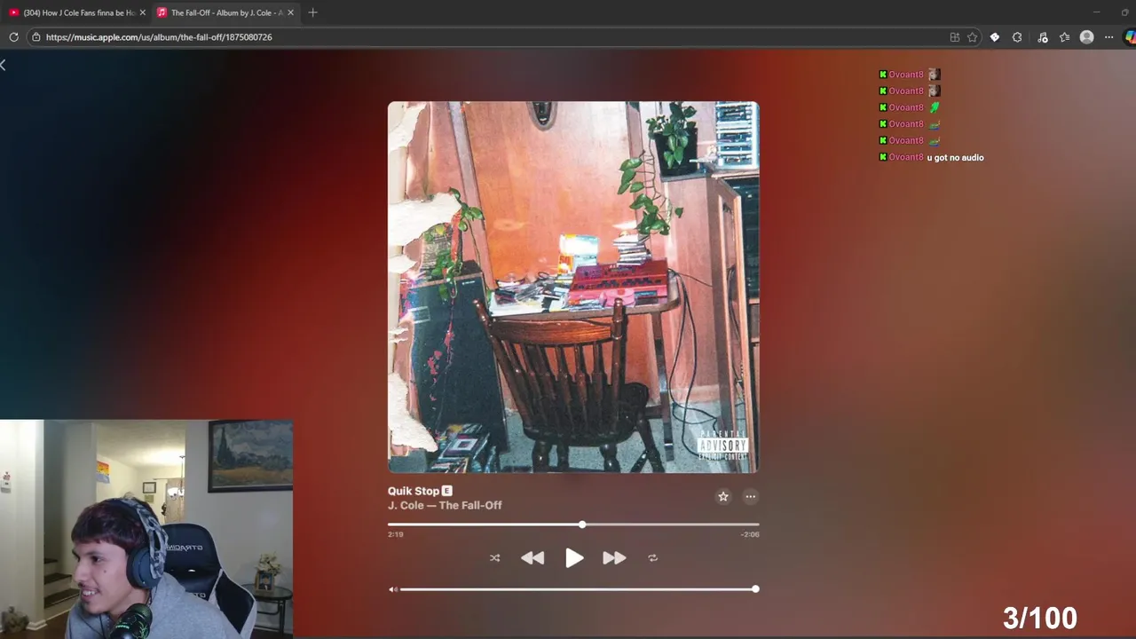1136x639 pixels.
Task: Close the YouTube tab
Action: coord(142,12)
